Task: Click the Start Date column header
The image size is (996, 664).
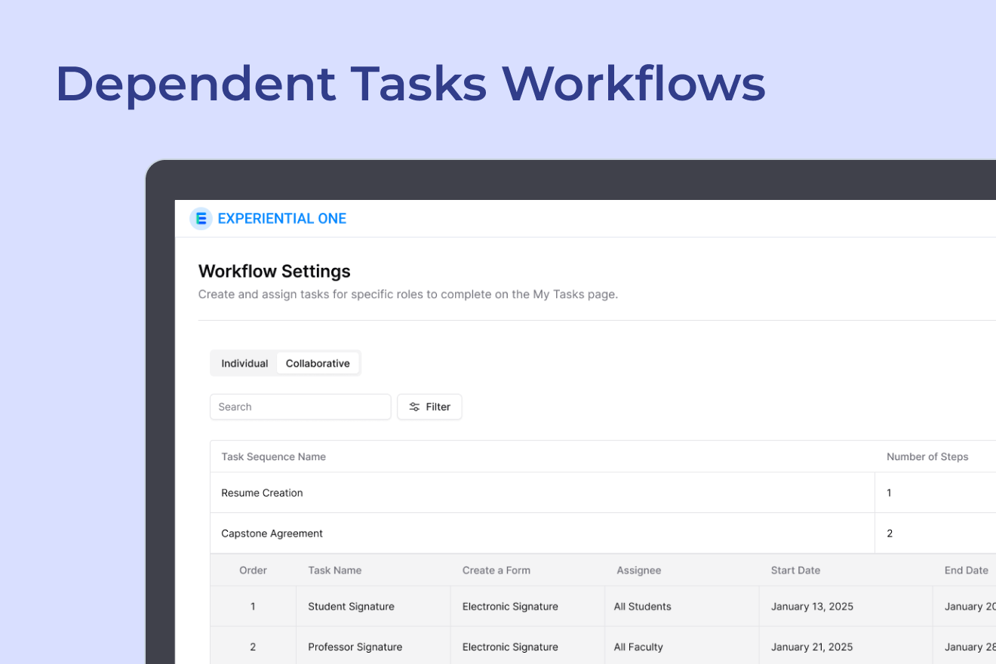Action: (795, 570)
